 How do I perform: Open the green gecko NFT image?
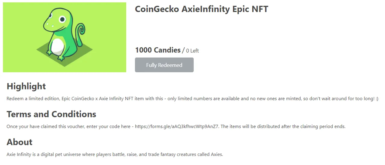pyautogui.click(x=65, y=37)
